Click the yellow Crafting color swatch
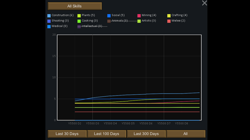The width and height of the screenshot is (250, 140). pyautogui.click(x=169, y=16)
